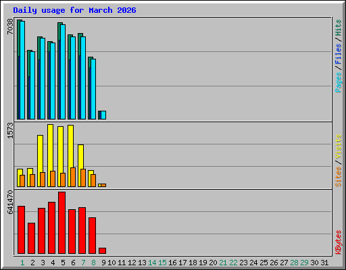
Task: Click the cyan Files bar for day 3
Action: 43,79
